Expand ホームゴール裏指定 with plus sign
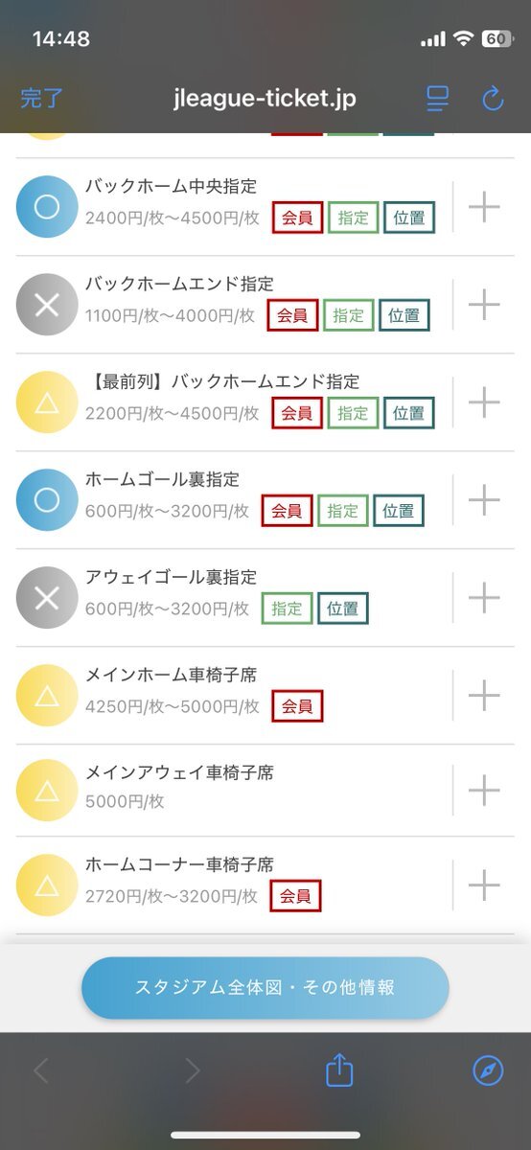 click(x=484, y=500)
